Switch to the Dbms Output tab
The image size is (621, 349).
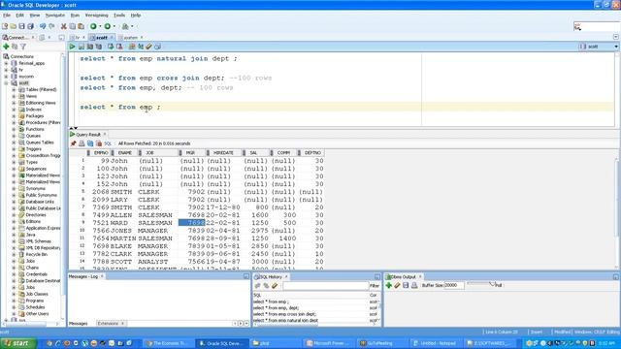coord(403,277)
